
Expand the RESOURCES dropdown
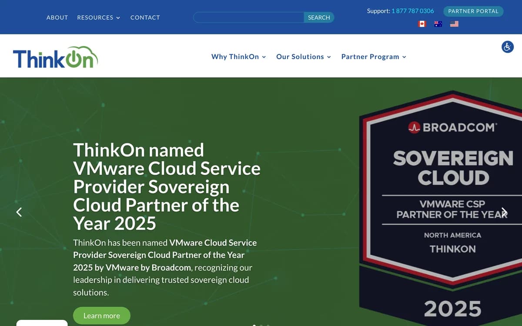[x=99, y=17]
